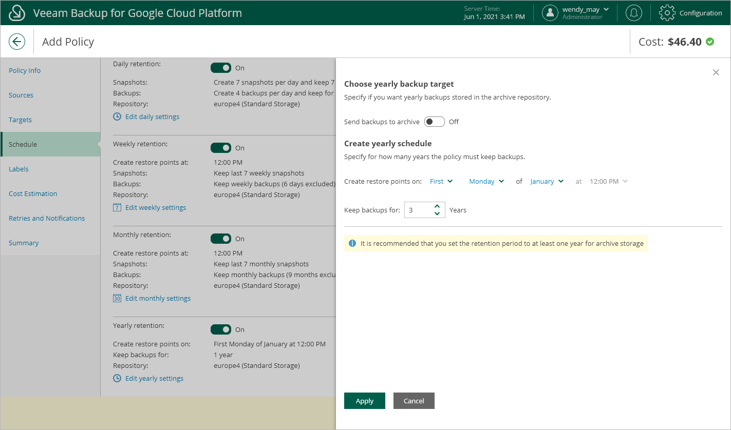Turn off the Weekly retention toggle
731x430 pixels.
[x=221, y=148]
